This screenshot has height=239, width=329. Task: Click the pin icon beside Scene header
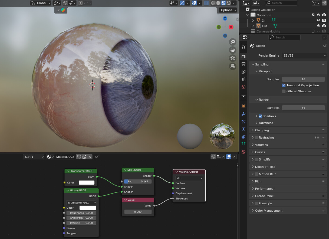[x=325, y=46]
